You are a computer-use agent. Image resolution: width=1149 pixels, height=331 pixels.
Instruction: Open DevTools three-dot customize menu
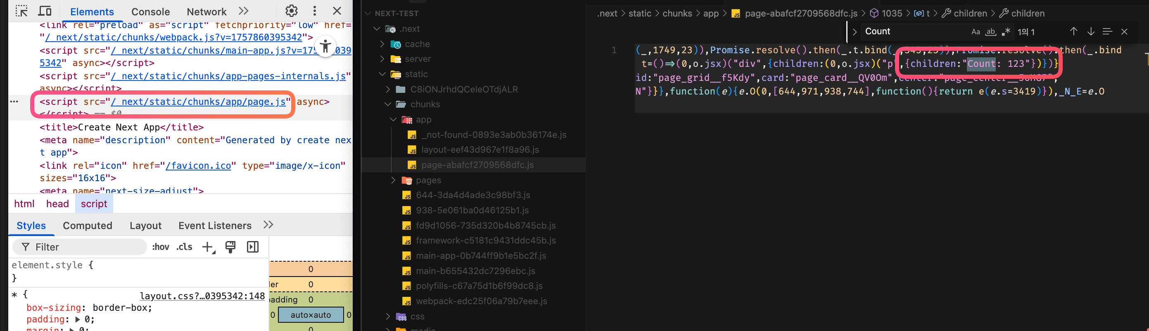[314, 11]
